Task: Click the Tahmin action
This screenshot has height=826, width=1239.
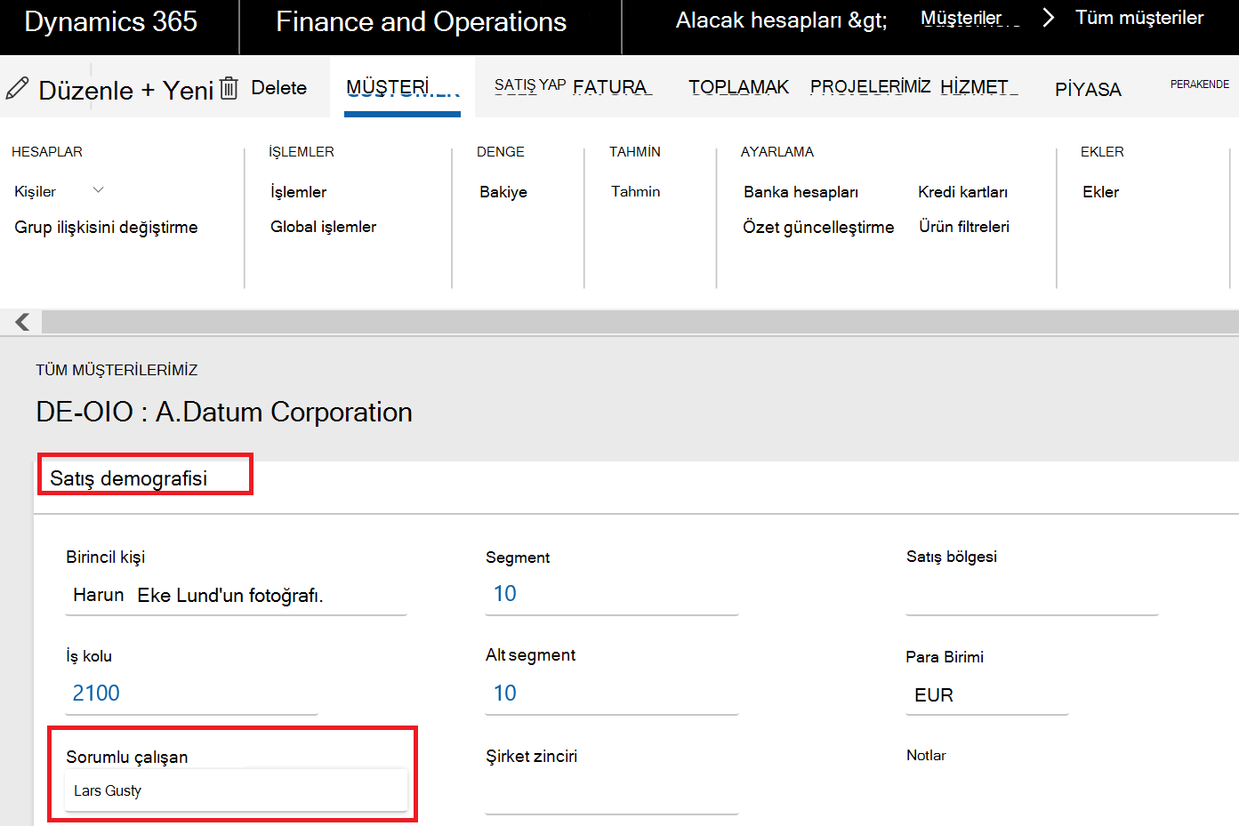Action: click(635, 191)
